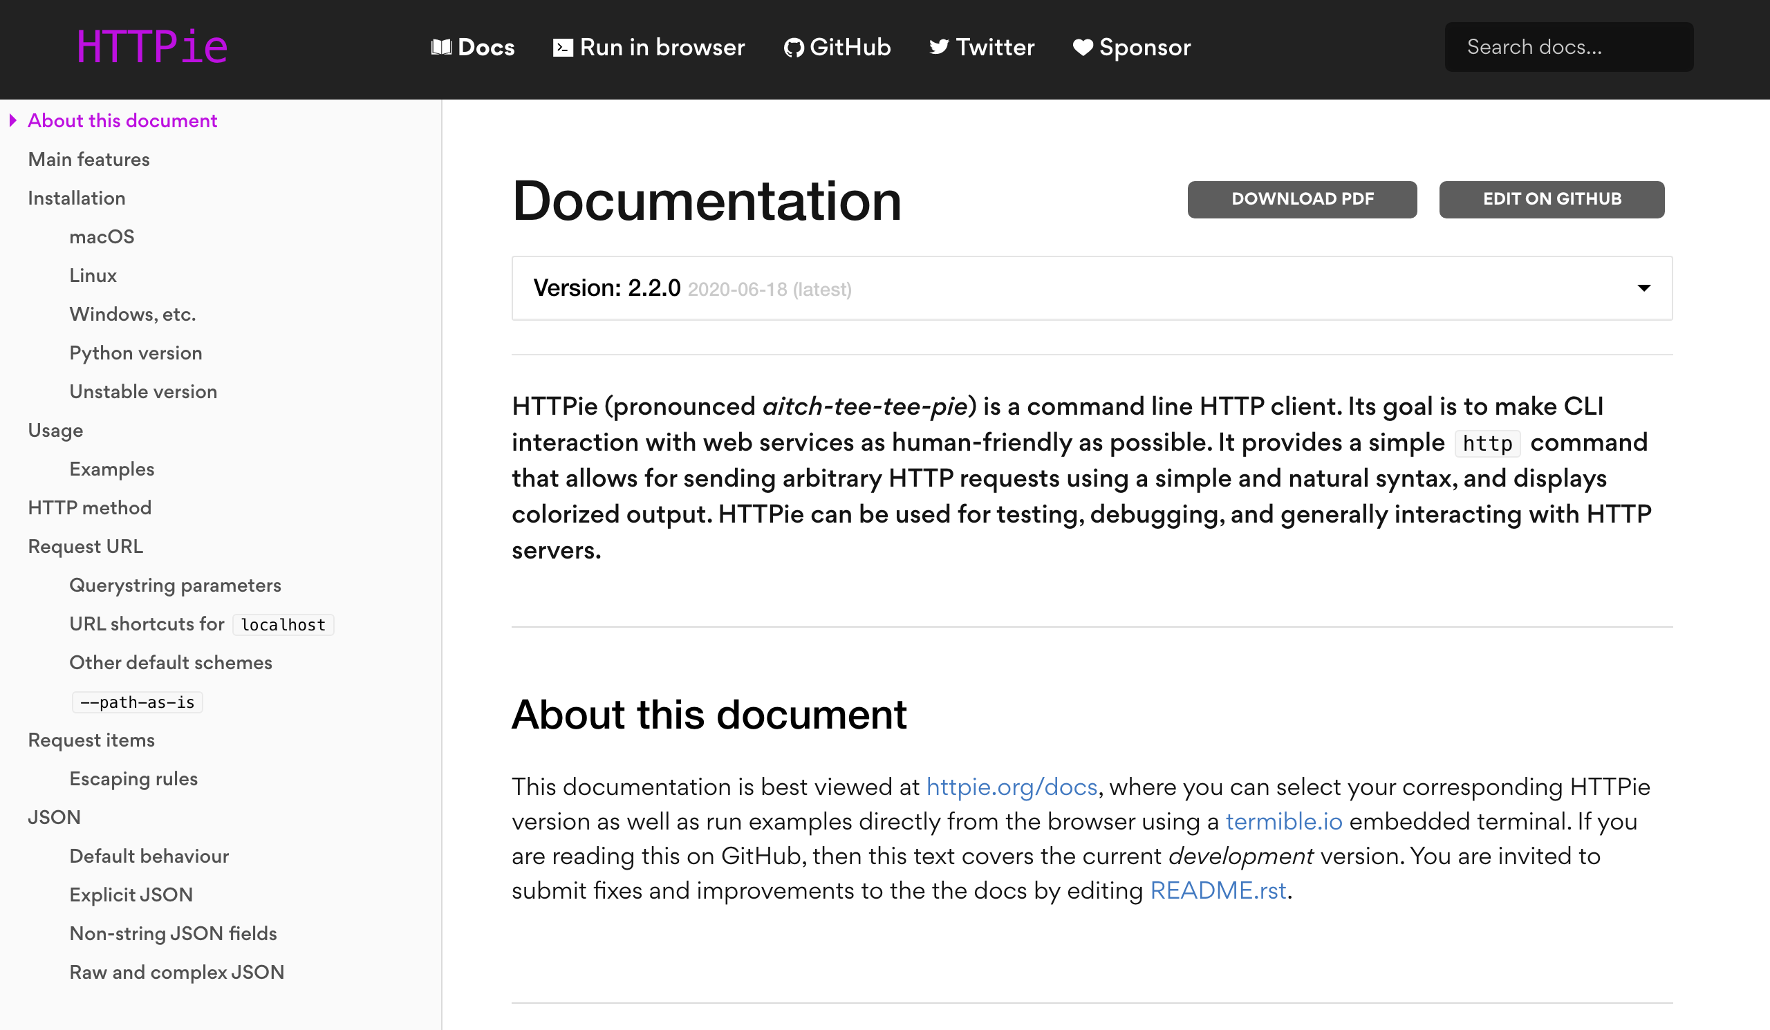Click the inline http code snippet

[x=1487, y=444]
